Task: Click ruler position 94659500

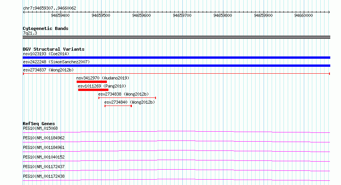Action: point(101,15)
